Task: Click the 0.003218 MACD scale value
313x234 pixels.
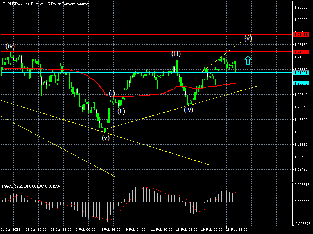Action: [302, 184]
